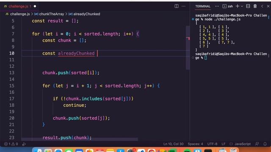Switch to the TERMINAL panel tab
The image size is (271, 152).
pos(203,6)
